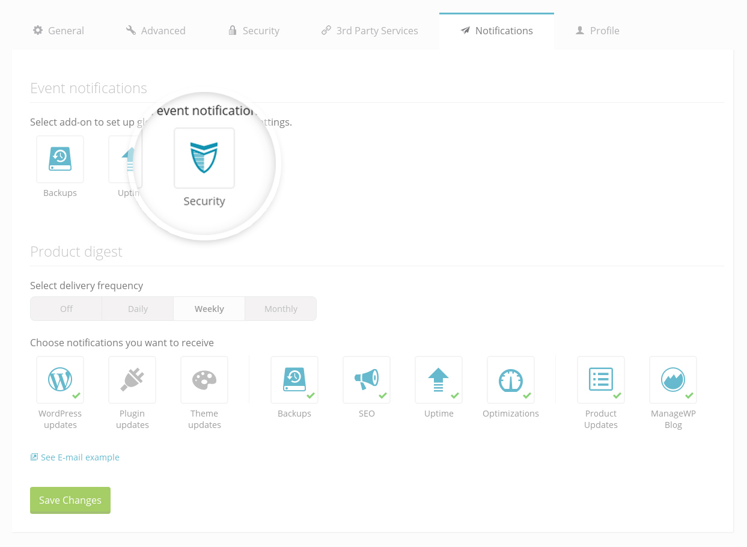747x547 pixels.
Task: Enable Plugin updates digest notification
Action: pos(132,380)
